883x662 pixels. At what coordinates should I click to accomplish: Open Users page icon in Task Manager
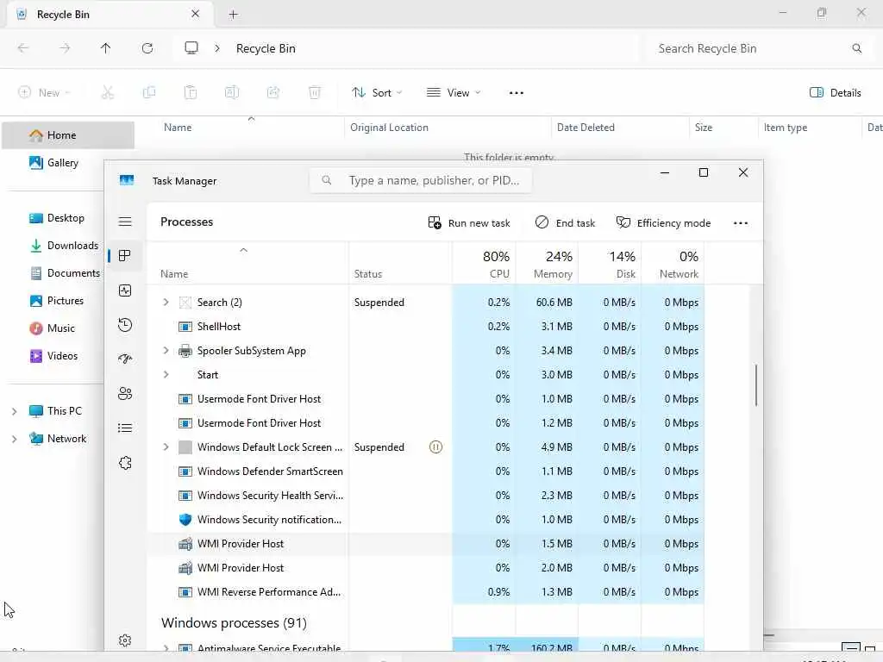point(125,393)
